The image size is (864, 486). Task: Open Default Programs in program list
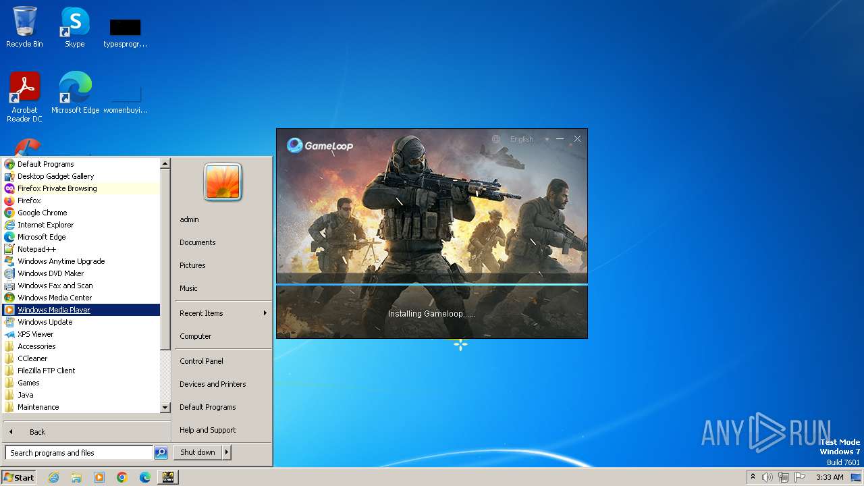[81, 164]
